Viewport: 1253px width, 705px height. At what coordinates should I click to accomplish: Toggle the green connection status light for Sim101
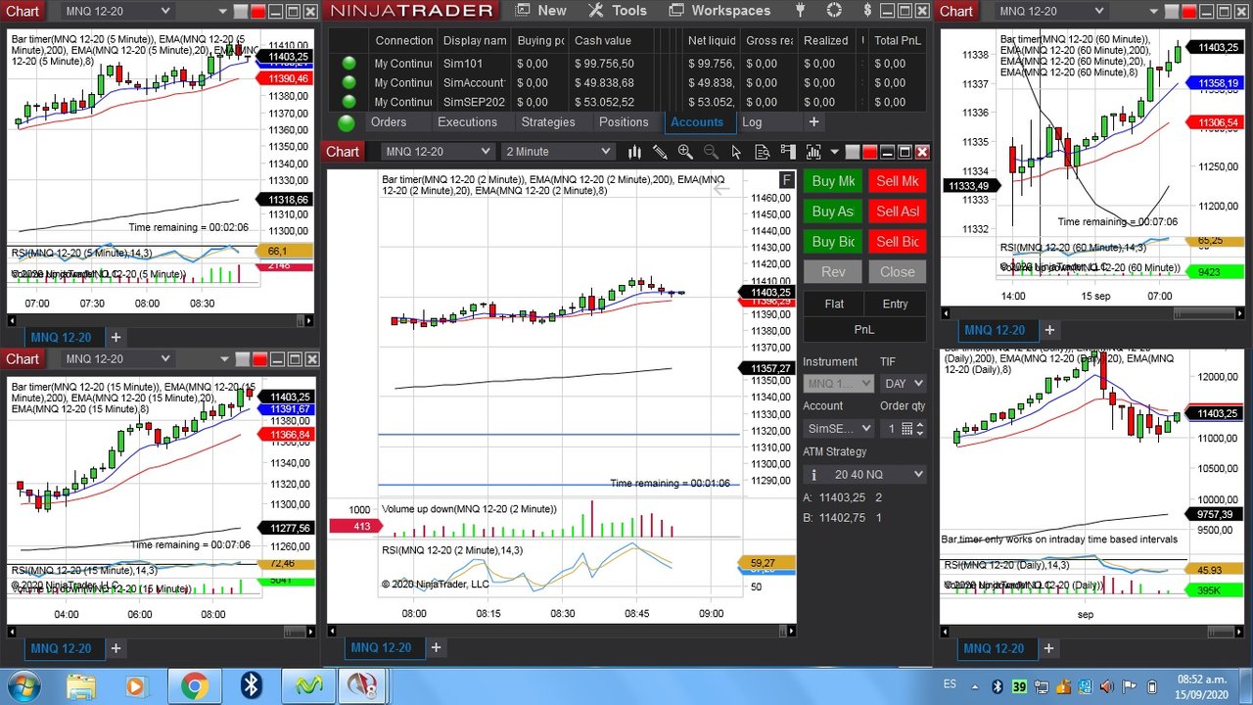(349, 64)
